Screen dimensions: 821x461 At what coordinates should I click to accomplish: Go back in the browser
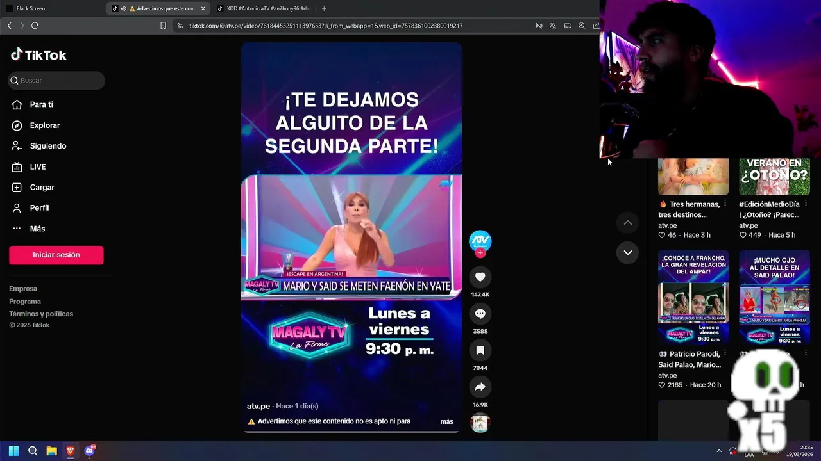pos(9,26)
